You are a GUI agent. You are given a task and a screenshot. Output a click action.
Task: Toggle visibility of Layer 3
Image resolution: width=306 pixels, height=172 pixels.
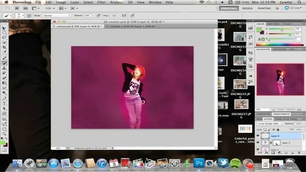point(258,143)
